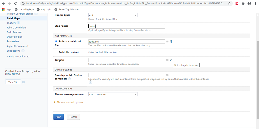Open the help icon next to Run step within Docker container
This screenshot has height=129, width=259.
click(x=69, y=79)
